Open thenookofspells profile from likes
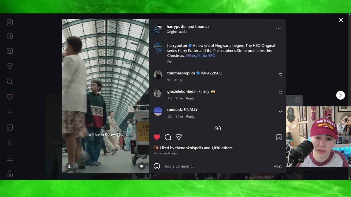 tap(189, 148)
